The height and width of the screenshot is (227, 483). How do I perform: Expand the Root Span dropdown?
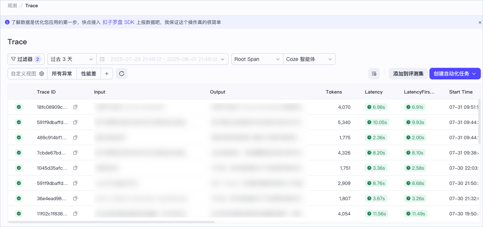coord(257,59)
